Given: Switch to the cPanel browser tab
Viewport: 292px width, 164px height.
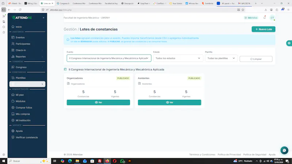Looking at the screenshot, I should pyautogui.click(x=15, y=3).
